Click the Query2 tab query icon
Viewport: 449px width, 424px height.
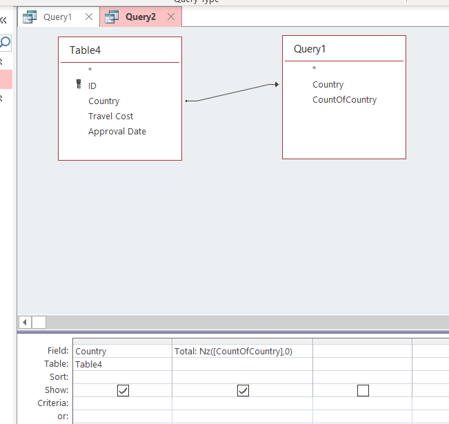click(x=112, y=17)
